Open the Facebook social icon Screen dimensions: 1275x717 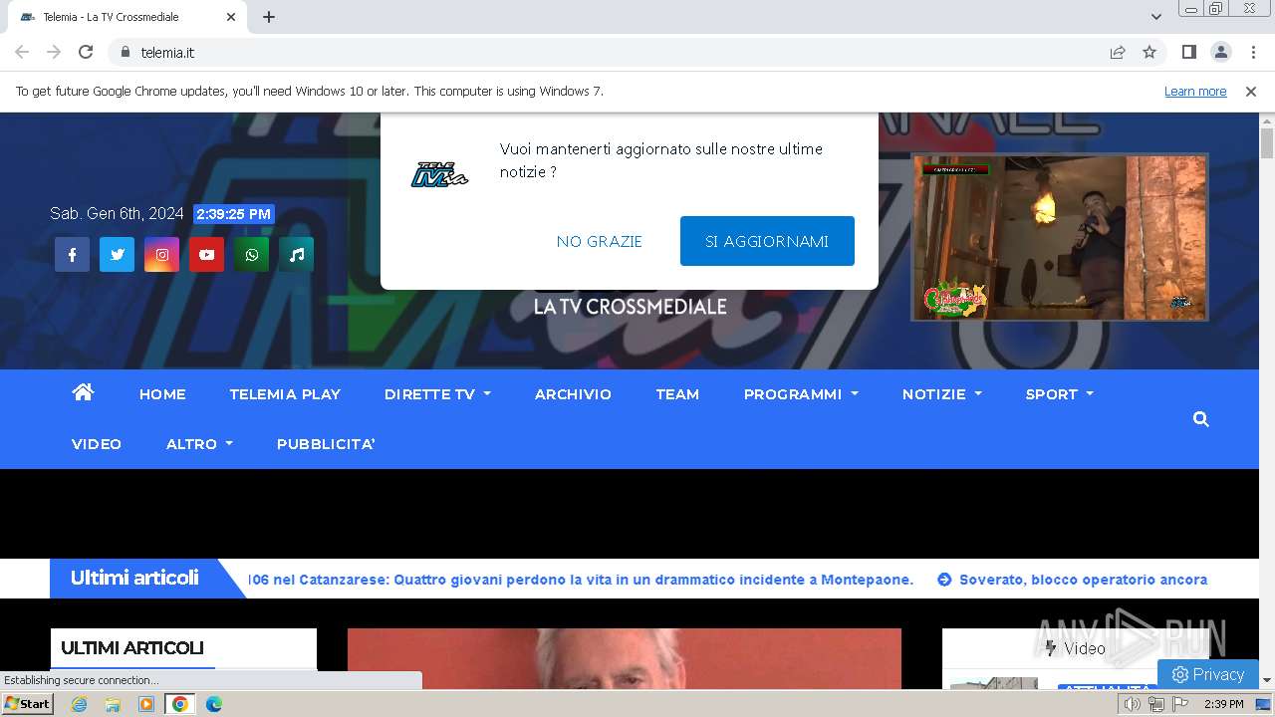click(72, 255)
